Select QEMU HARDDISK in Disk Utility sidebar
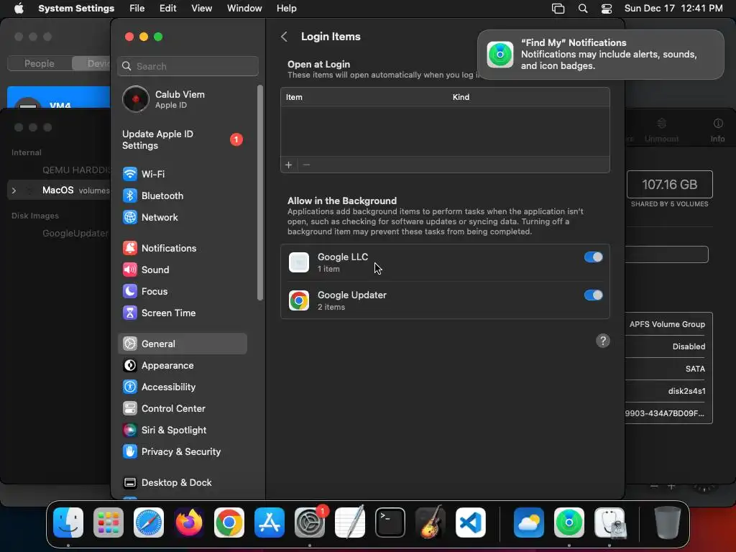The image size is (736, 552). [x=76, y=170]
